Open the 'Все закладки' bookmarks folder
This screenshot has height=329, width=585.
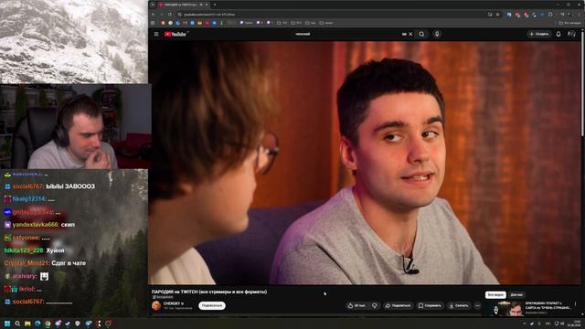click(569, 23)
